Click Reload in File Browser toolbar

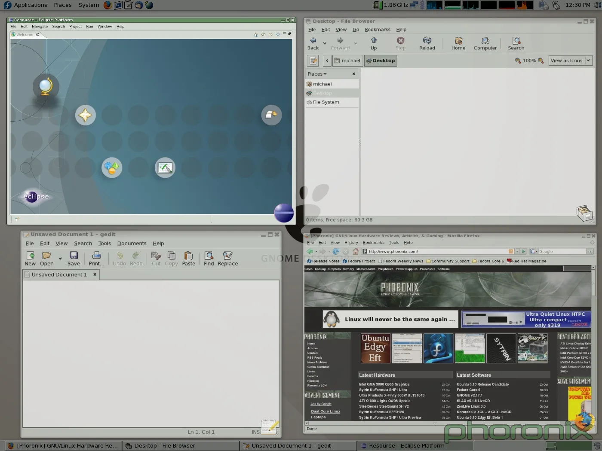pos(427,43)
